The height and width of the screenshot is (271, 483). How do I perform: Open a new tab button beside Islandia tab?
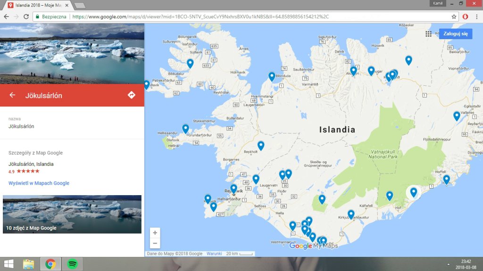coord(79,5)
